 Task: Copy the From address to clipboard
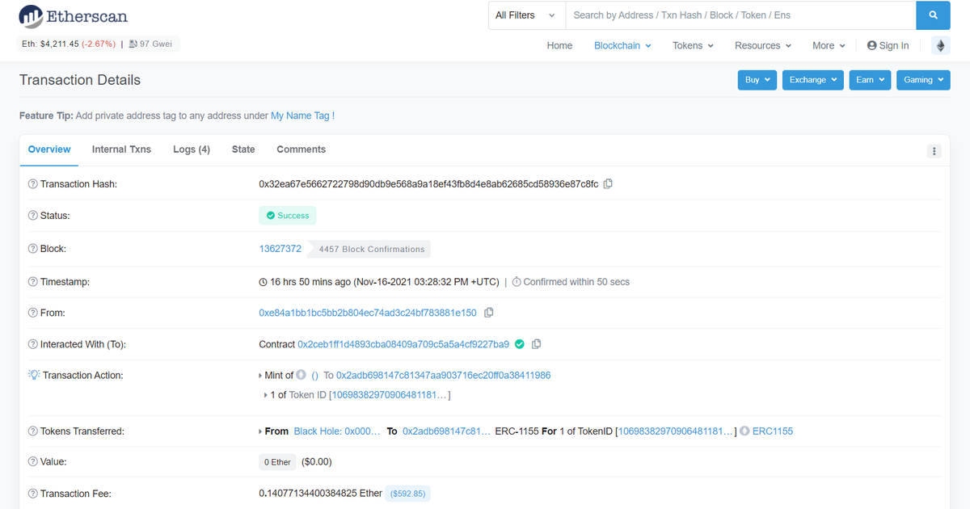[x=488, y=313]
